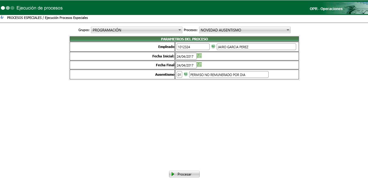Expand the Procesos dropdown NOVEDAD AUSENTISMO

coord(245,30)
